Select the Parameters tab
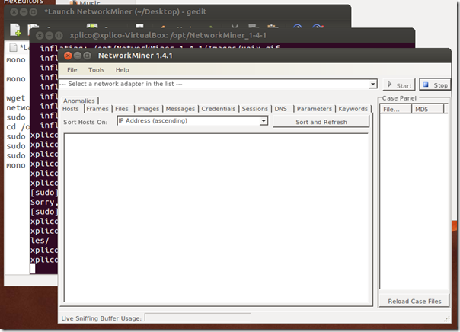This screenshot has width=460, height=332. 315,109
